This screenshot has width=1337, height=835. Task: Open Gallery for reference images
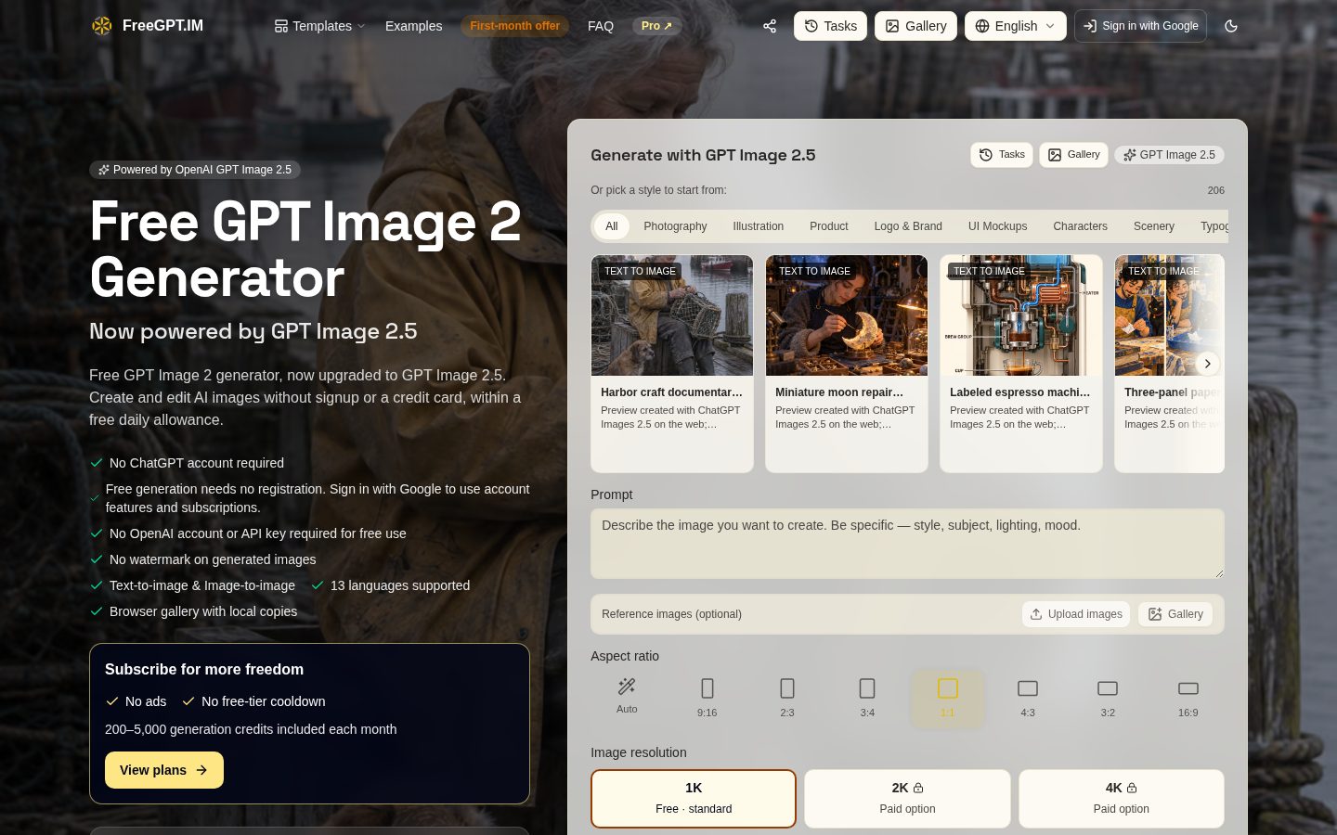point(1175,614)
